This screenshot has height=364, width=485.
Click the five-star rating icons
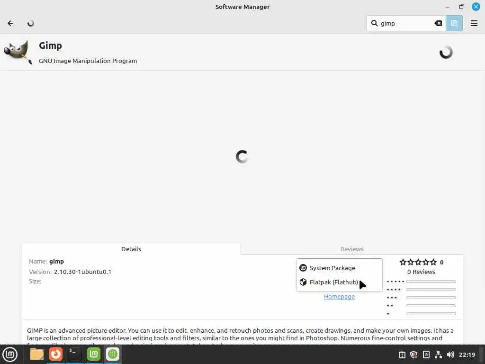coord(418,262)
